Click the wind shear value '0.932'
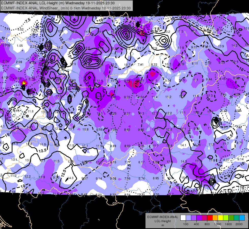The height and width of the screenshot is (229, 249). (7, 45)
